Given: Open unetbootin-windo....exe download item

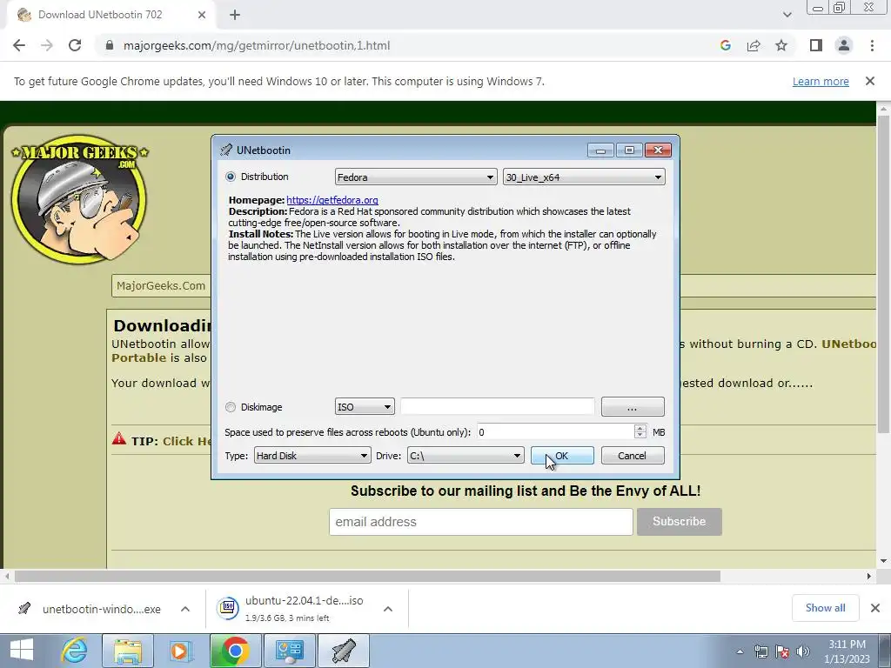Looking at the screenshot, I should tap(90, 609).
